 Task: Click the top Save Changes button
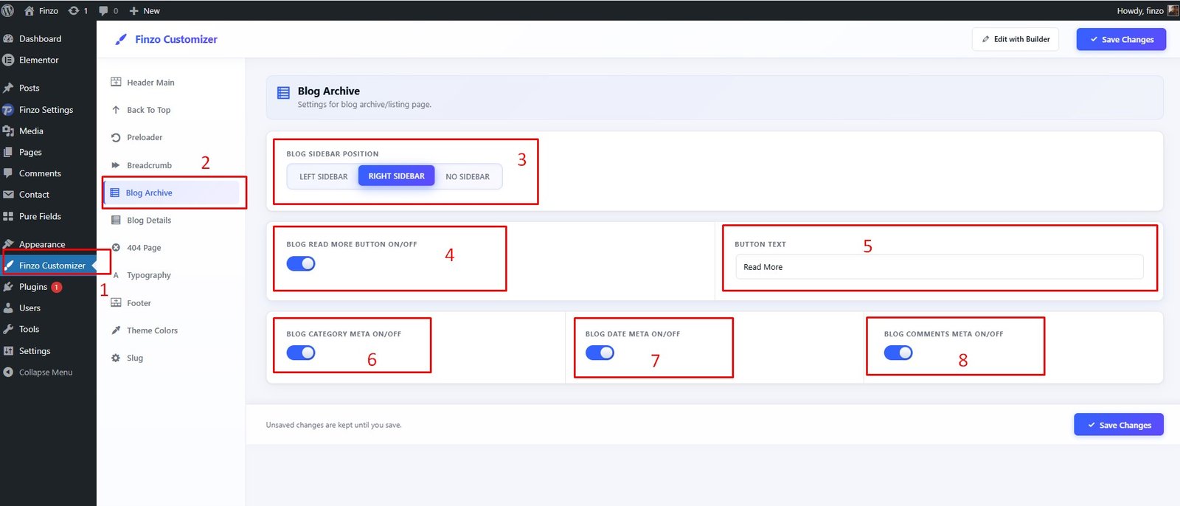click(1121, 39)
